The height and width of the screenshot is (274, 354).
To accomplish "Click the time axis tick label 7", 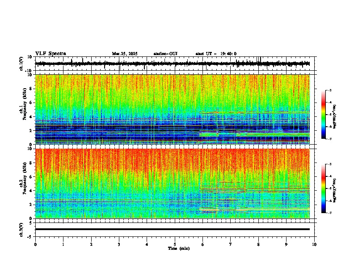I will (231, 244).
